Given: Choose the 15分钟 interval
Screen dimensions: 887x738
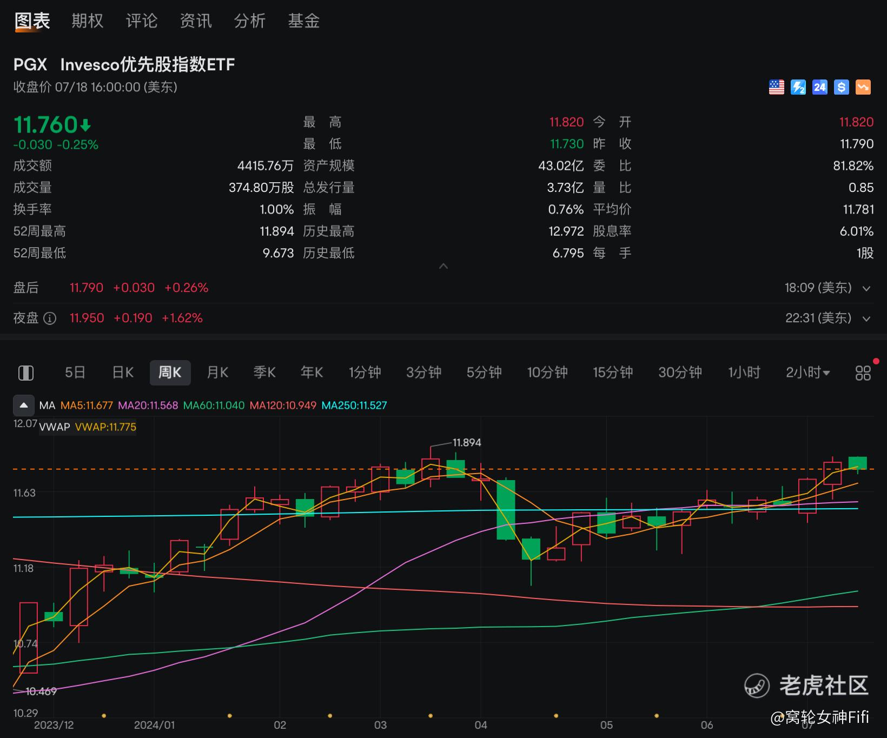Looking at the screenshot, I should tap(613, 373).
